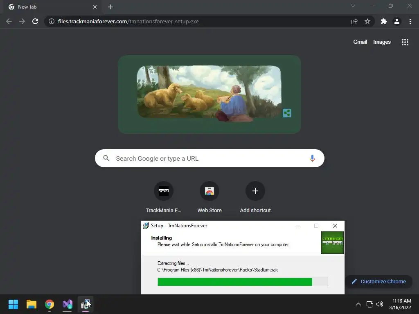419x314 pixels.
Task: Open the Extensions puzzle icon
Action: click(384, 21)
